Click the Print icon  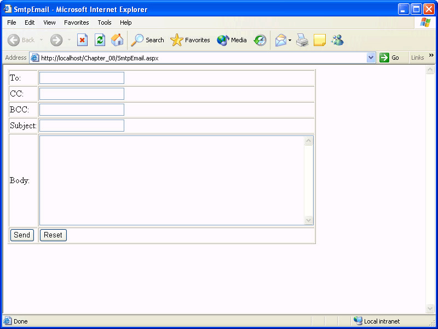click(302, 40)
